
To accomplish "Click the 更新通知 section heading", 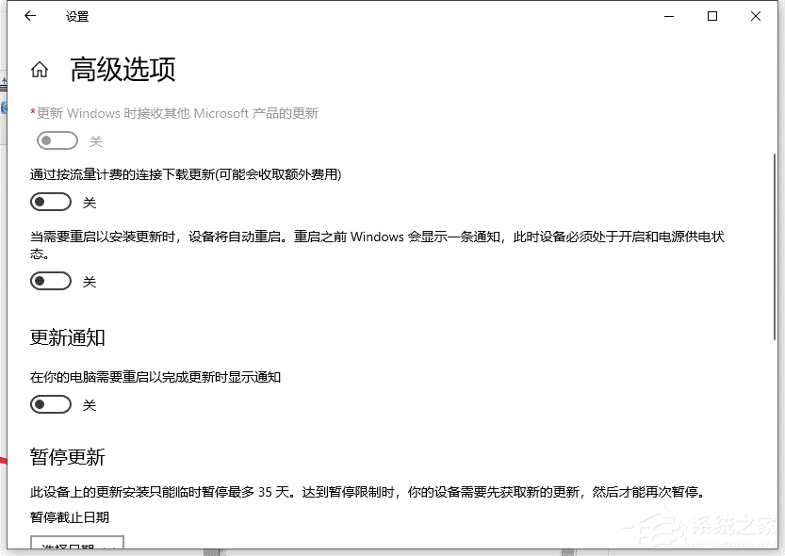I will point(67,337).
